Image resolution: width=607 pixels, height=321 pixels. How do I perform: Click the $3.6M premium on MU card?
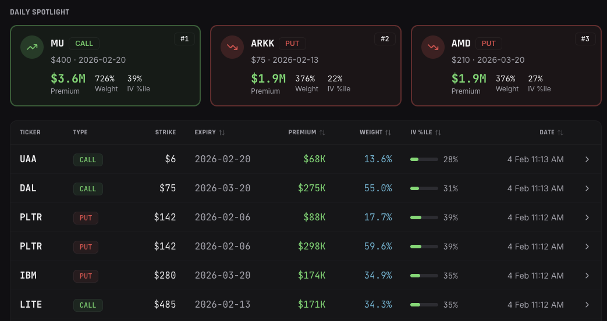click(68, 79)
